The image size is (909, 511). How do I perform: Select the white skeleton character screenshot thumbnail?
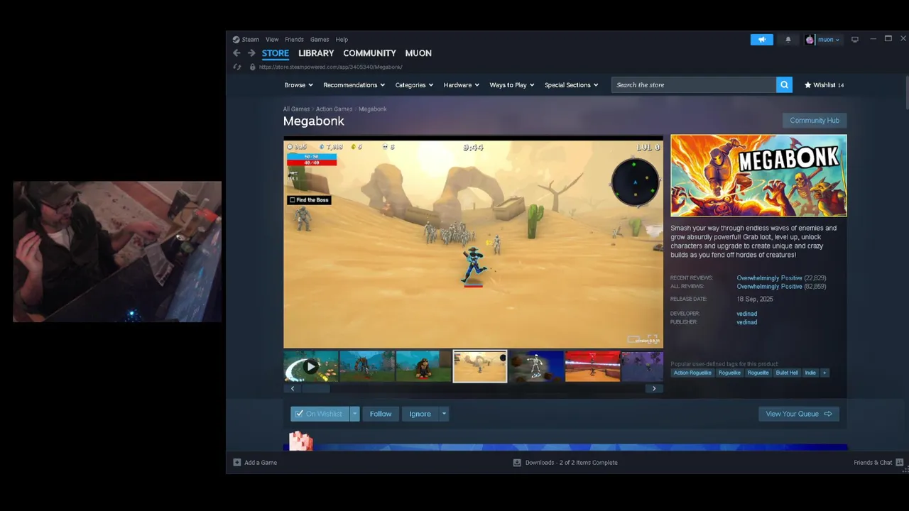click(x=536, y=366)
